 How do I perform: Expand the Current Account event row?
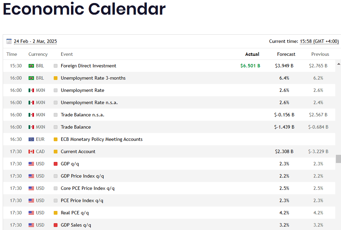pos(78,152)
